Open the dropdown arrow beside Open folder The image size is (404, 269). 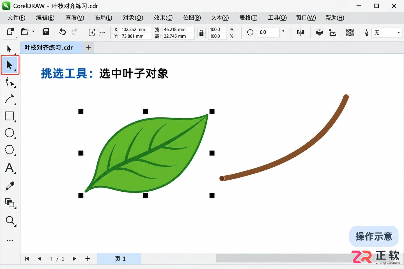click(x=33, y=32)
